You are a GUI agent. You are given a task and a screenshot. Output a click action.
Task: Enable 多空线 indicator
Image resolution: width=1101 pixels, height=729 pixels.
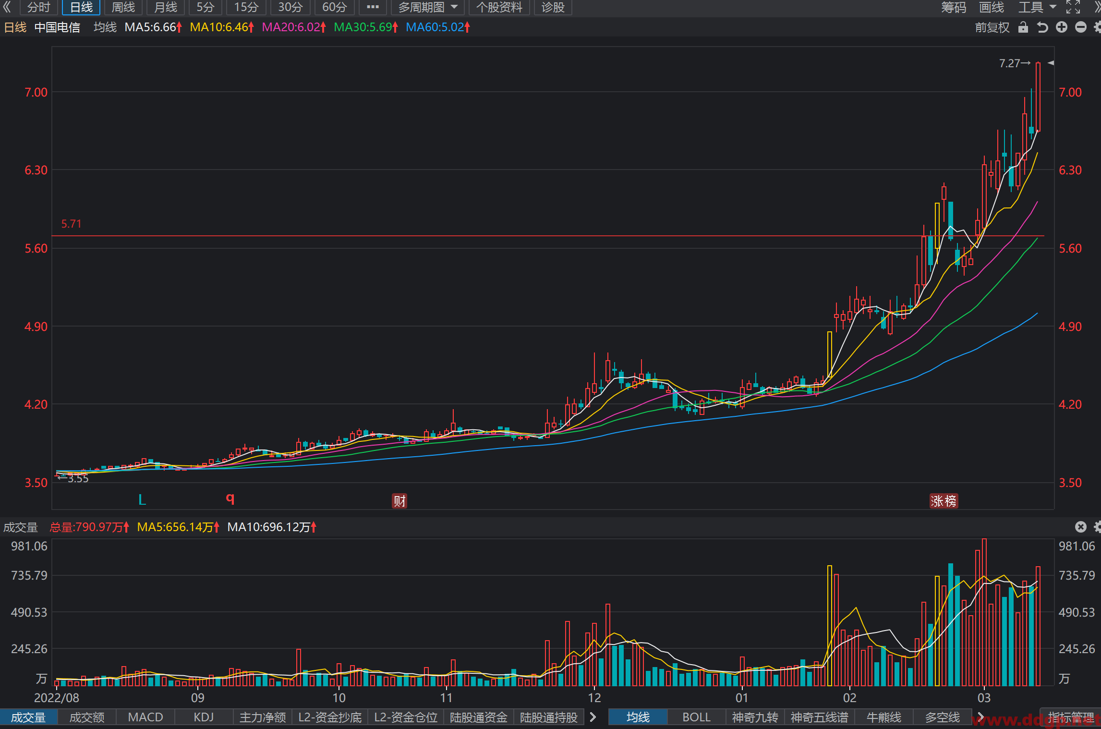[x=943, y=717]
